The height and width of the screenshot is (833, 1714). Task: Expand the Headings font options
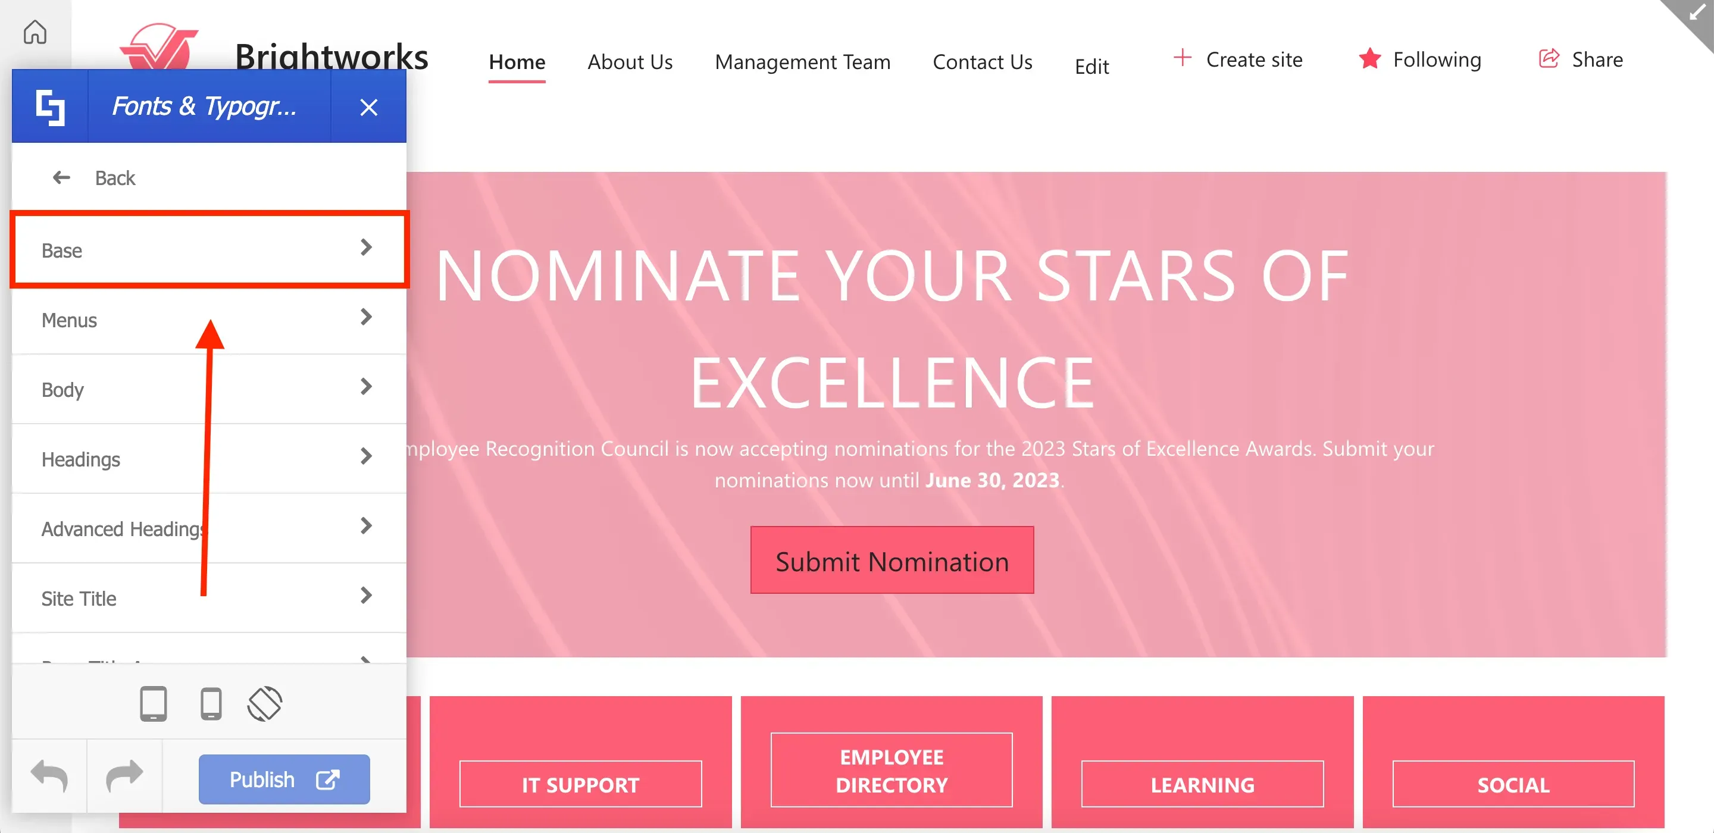click(x=209, y=458)
